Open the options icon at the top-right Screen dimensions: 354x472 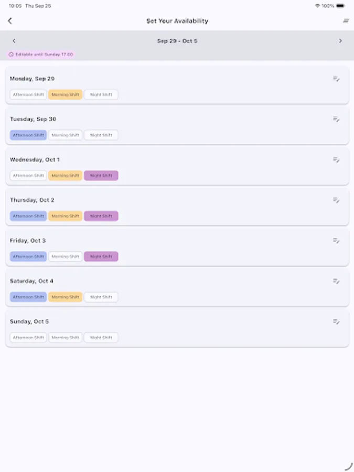tap(345, 20)
